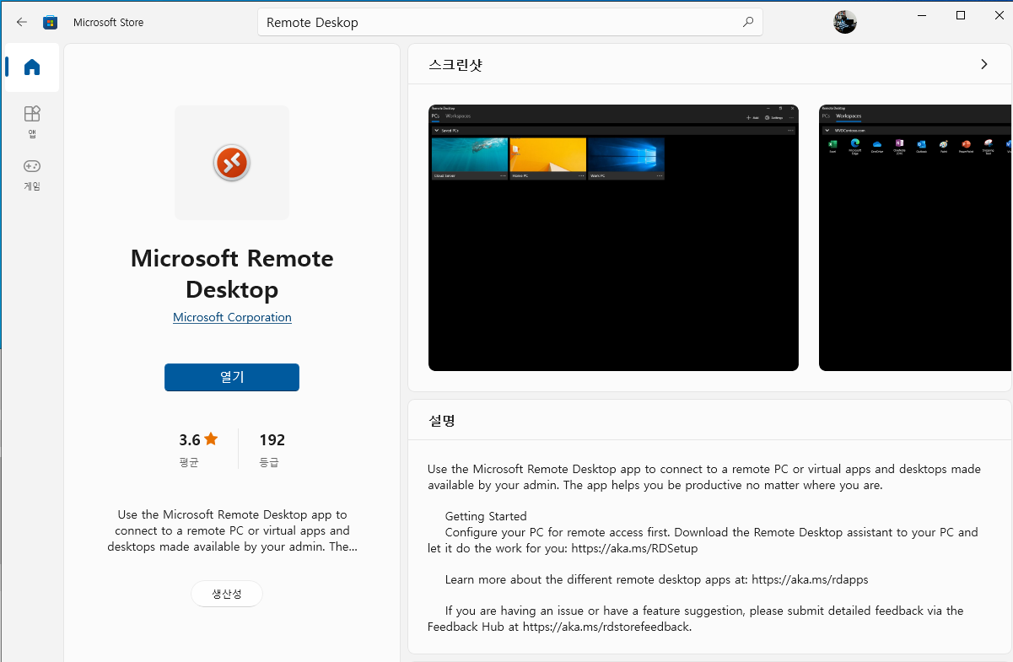This screenshot has height=662, width=1013.
Task: Click the Getting Started text line
Action: pos(486,516)
